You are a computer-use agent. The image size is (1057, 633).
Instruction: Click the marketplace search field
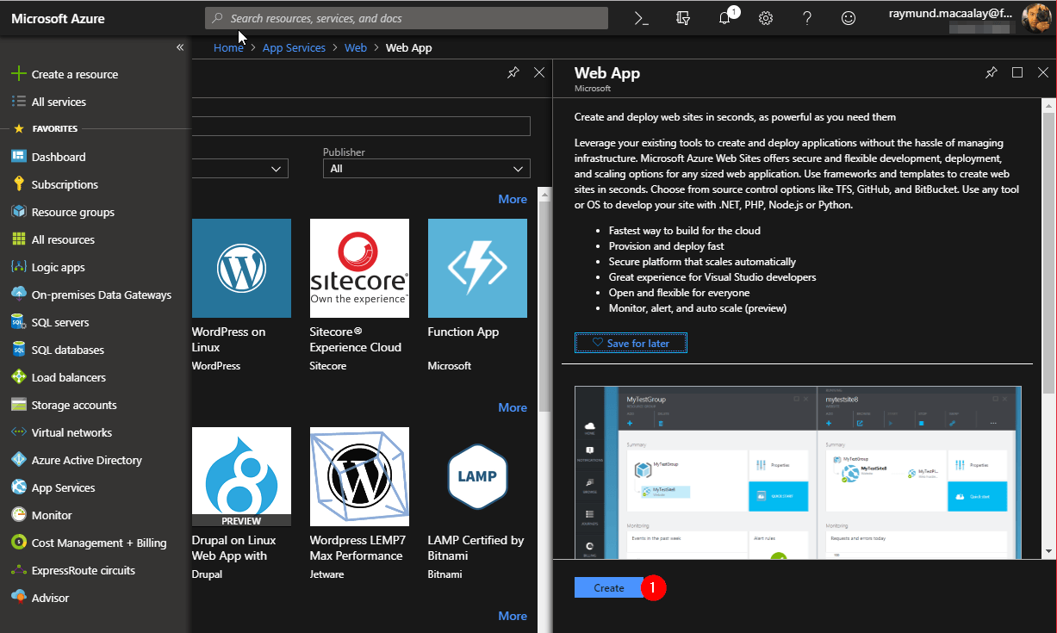point(360,126)
